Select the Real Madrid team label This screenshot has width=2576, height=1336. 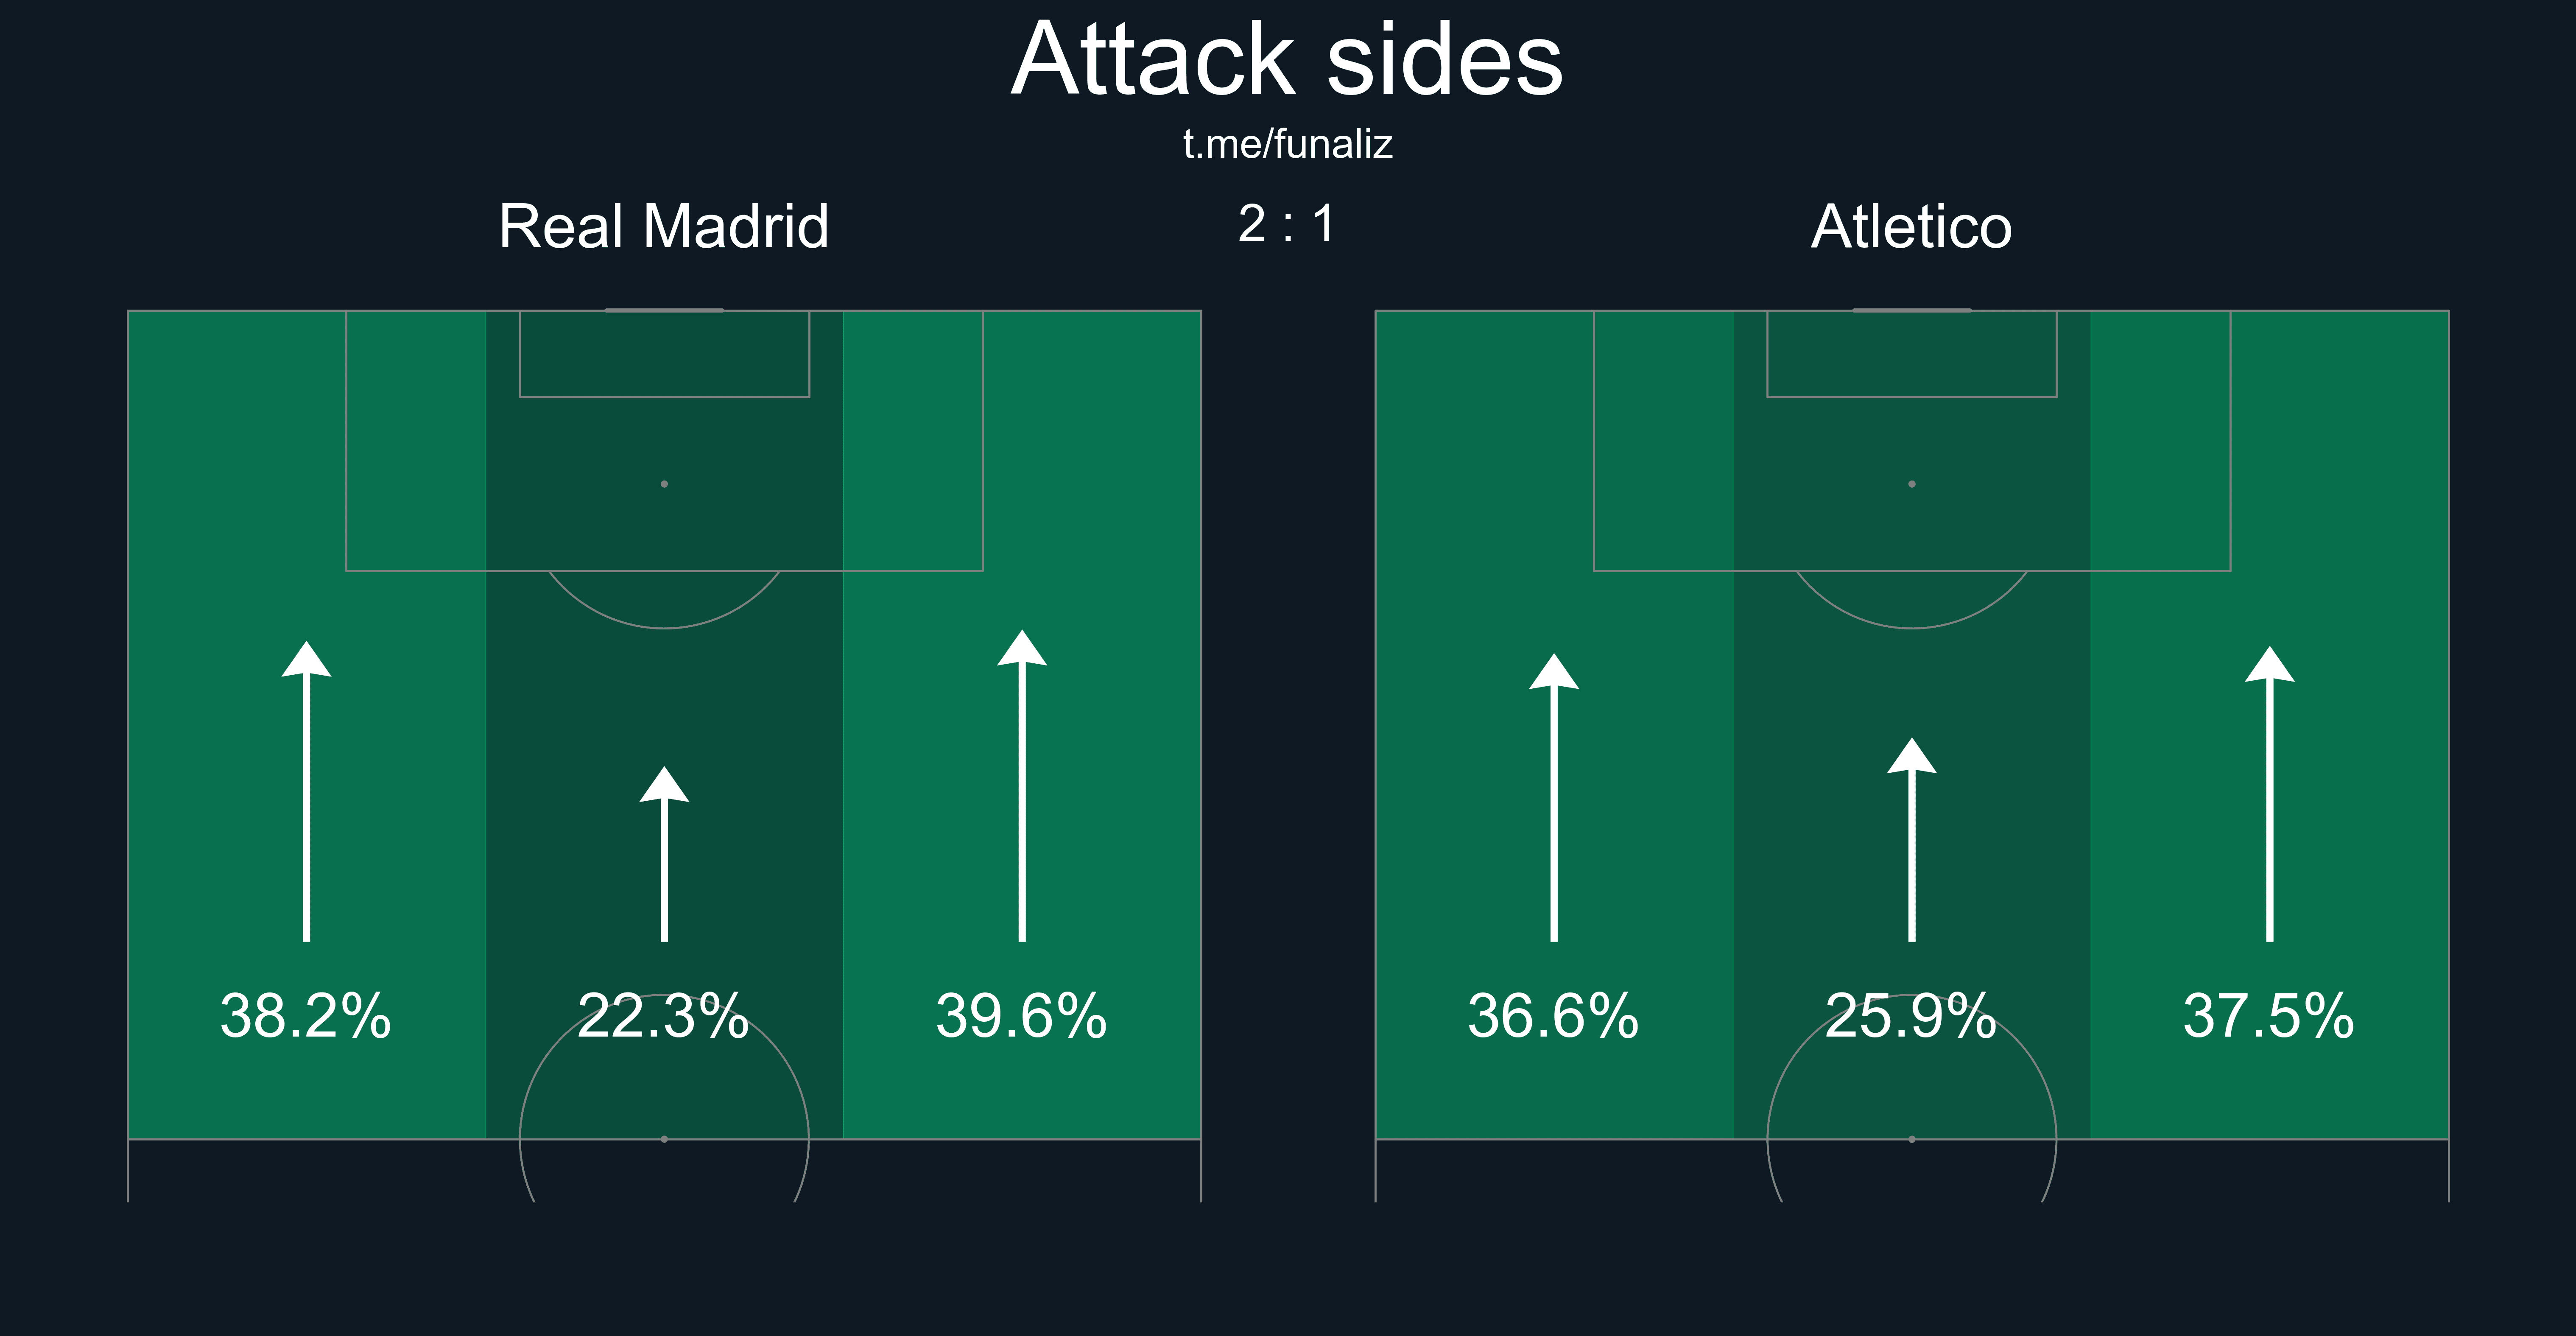tap(664, 226)
